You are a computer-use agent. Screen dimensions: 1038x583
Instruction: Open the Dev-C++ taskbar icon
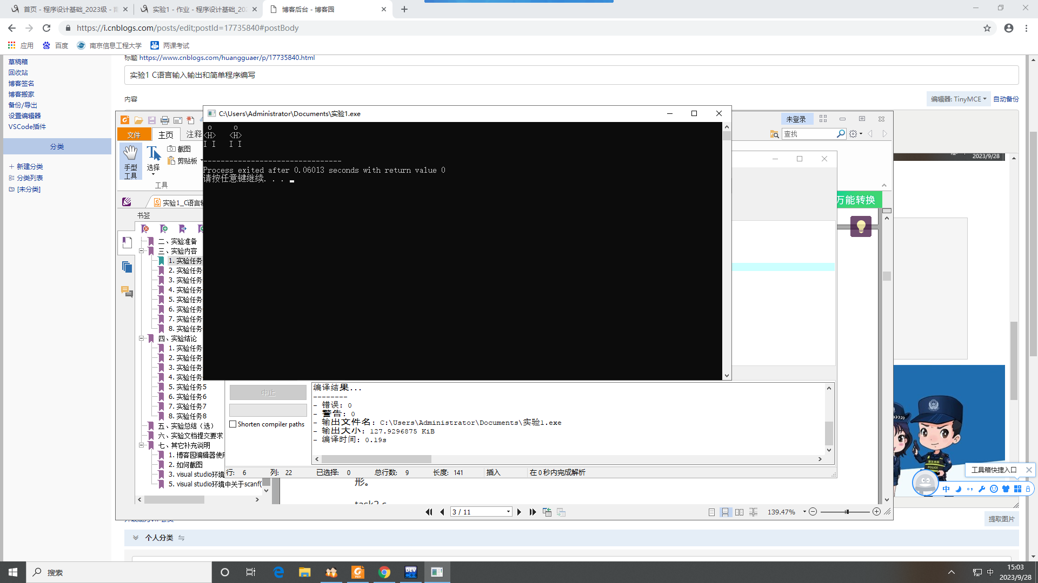[x=411, y=572]
